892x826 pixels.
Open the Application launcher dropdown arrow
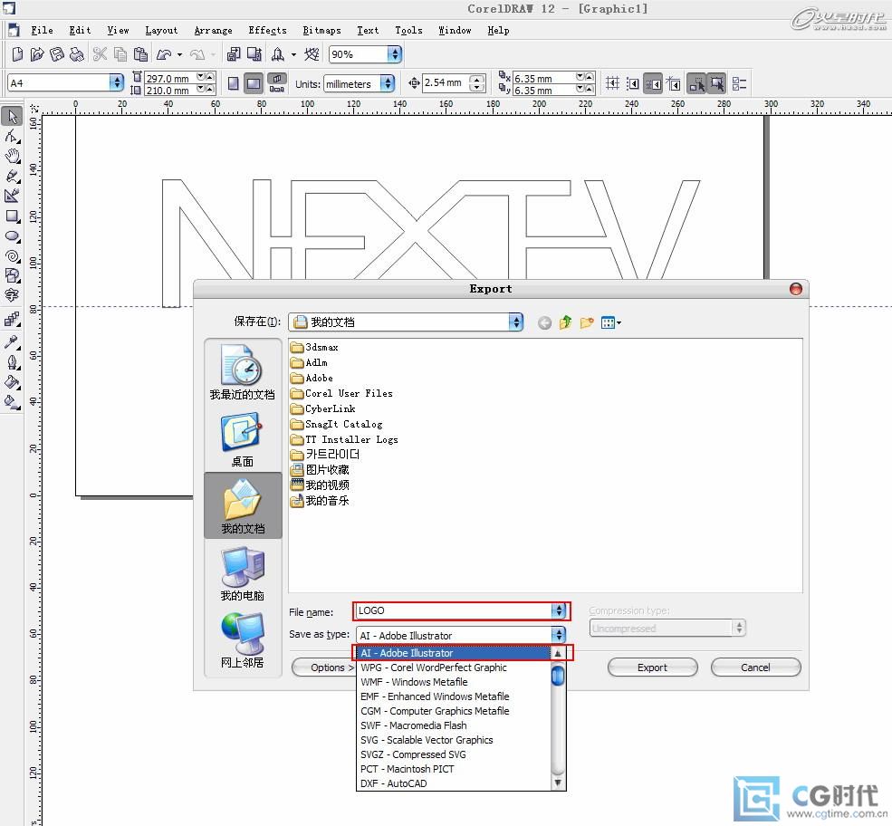click(293, 54)
